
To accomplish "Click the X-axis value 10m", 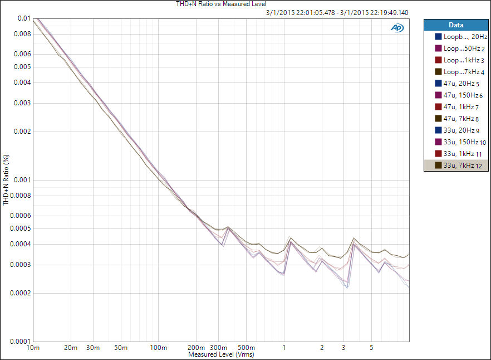I will 33,347.
